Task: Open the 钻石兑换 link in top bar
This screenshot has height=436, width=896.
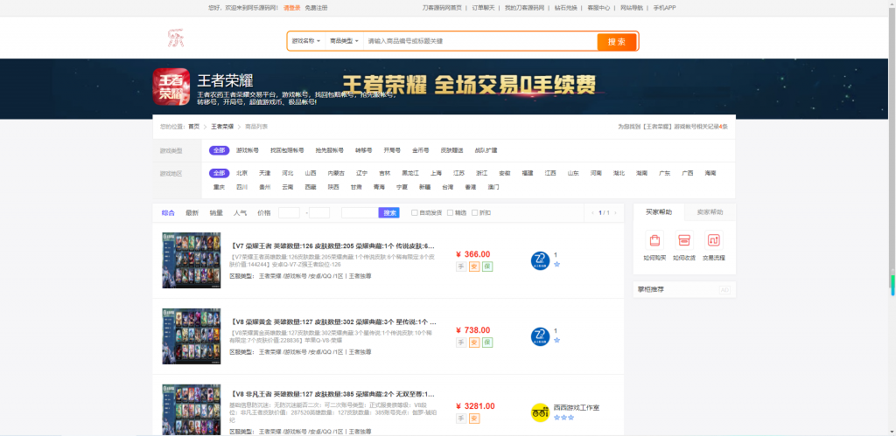Action: point(566,8)
